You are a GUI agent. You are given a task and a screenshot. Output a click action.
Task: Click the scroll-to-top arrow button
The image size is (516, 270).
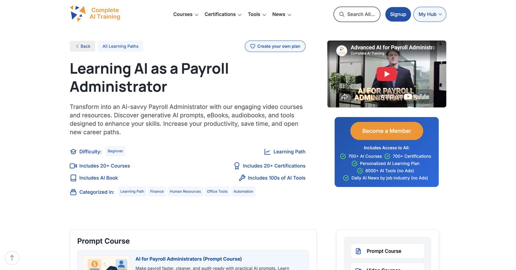[x=12, y=258]
